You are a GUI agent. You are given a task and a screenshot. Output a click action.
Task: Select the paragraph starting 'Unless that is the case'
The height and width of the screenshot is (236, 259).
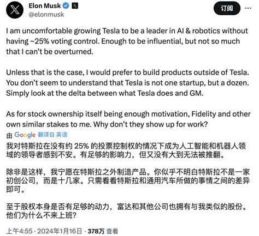coord(127,83)
